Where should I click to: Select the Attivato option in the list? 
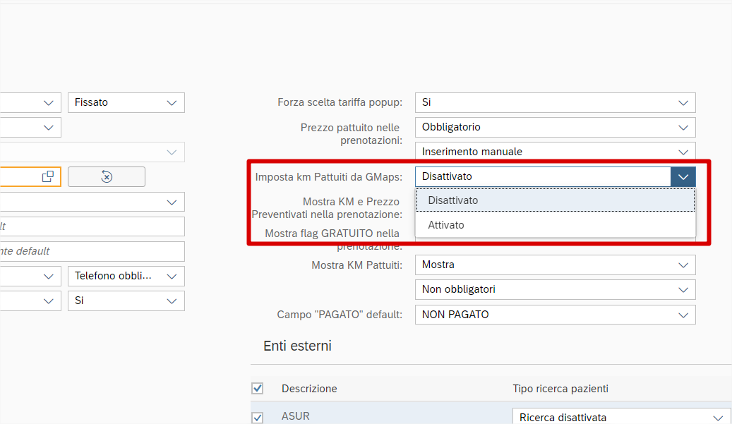(446, 225)
